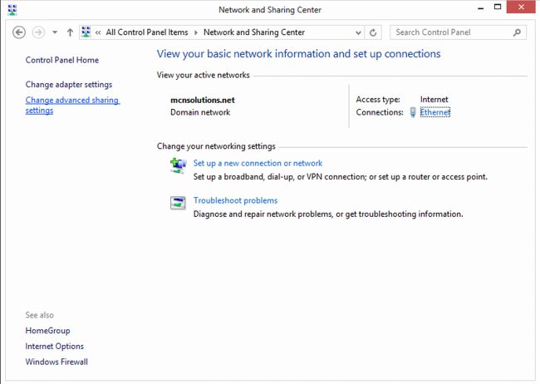
Task: Click the broadband, dial-up, or VPN description text
Action: point(341,177)
